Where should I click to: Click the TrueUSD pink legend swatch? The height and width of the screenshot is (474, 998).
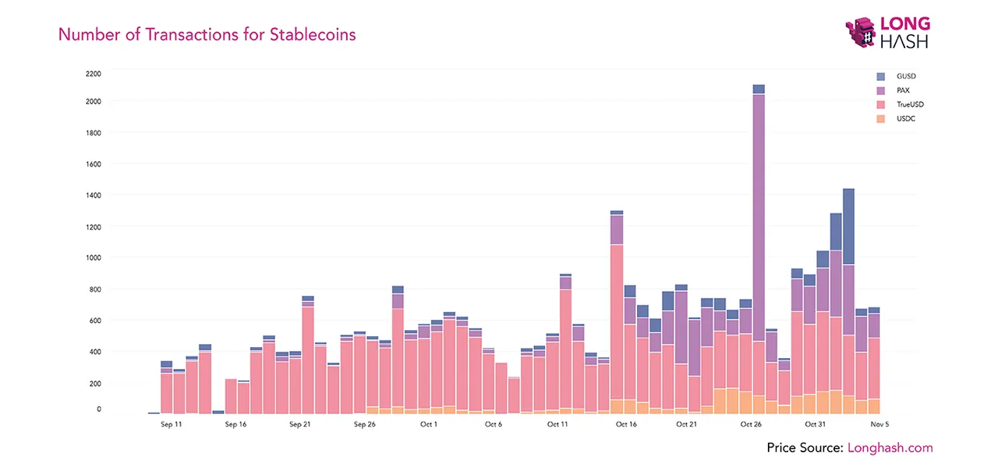point(881,104)
